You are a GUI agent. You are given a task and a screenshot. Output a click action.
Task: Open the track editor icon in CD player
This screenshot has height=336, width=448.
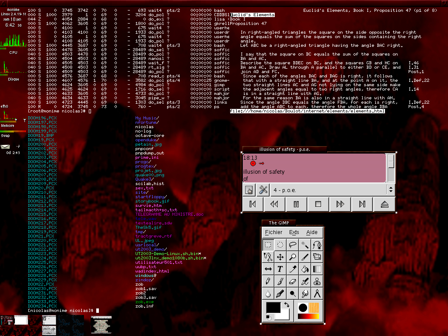(x=249, y=190)
